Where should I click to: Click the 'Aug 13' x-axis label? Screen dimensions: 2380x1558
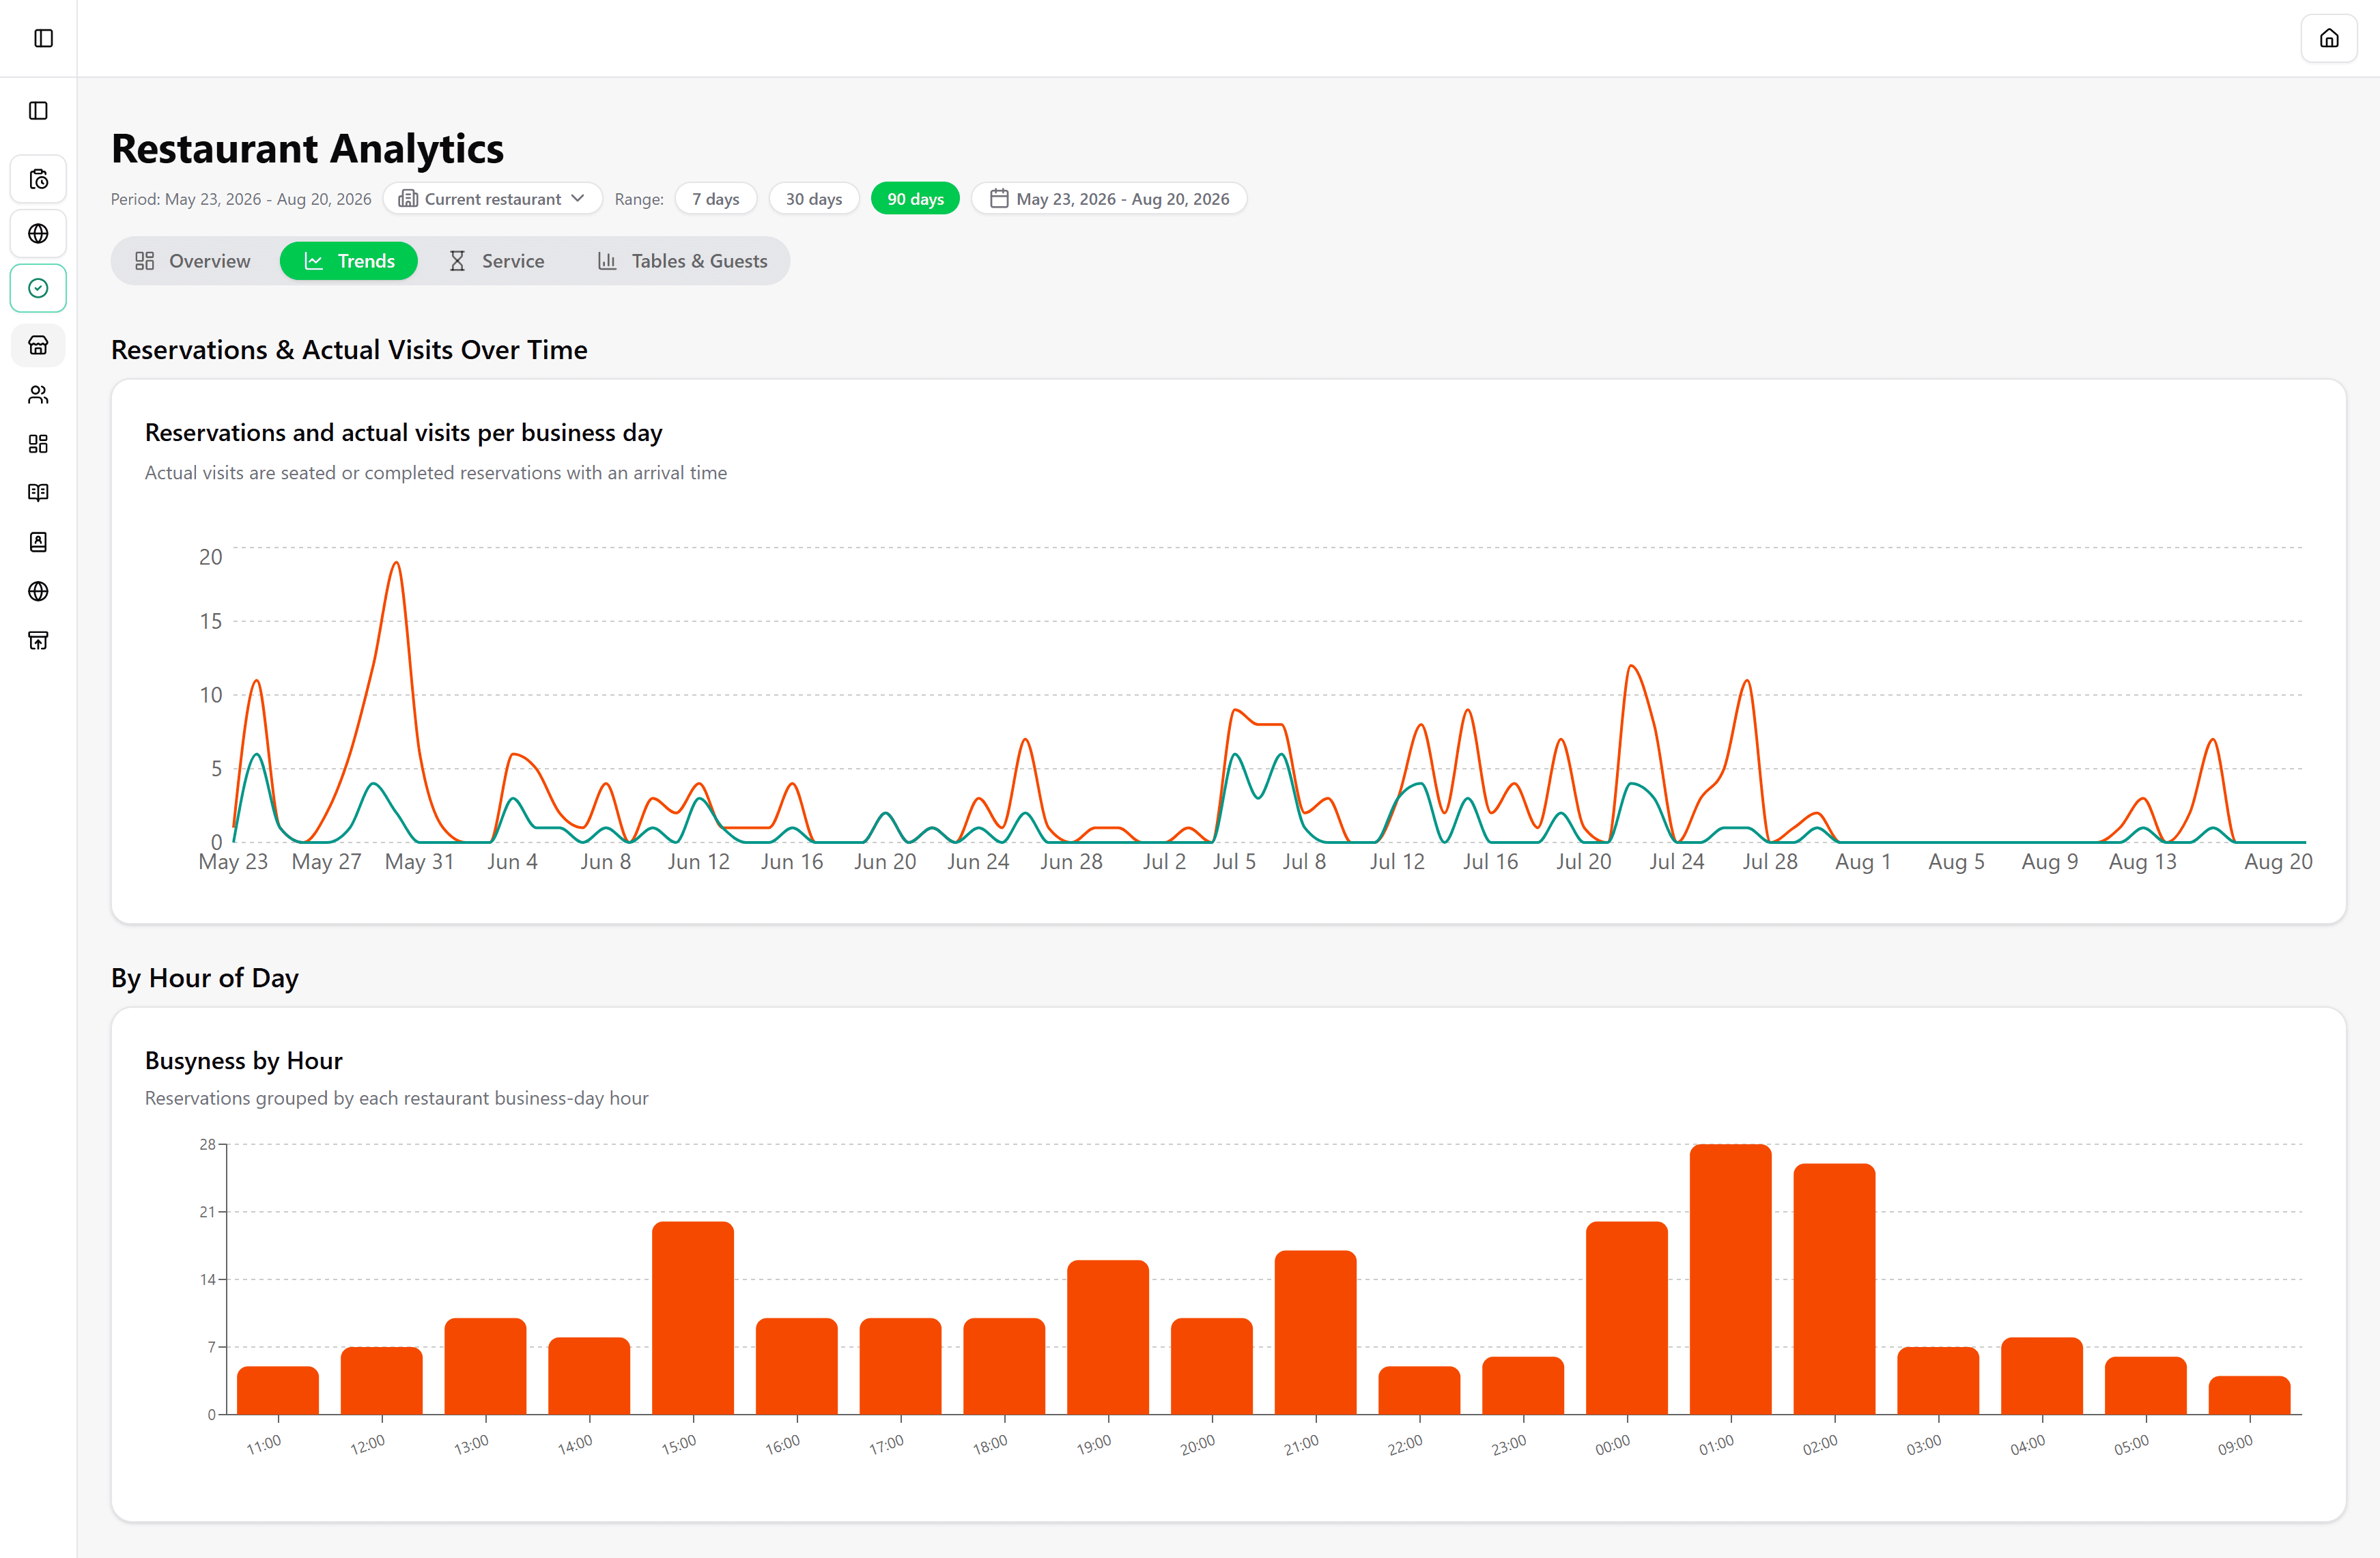[2142, 862]
